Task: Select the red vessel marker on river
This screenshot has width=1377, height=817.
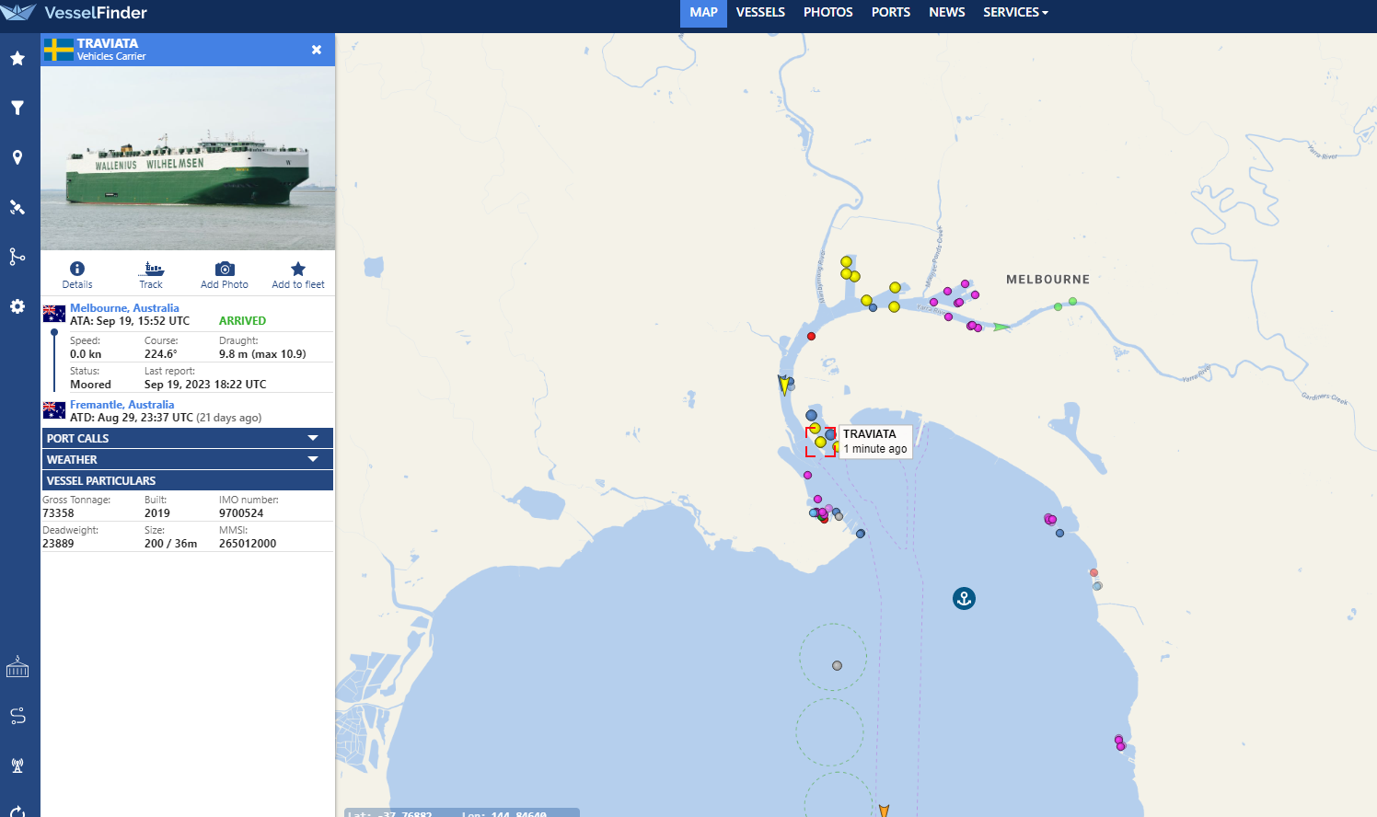Action: 811,336
